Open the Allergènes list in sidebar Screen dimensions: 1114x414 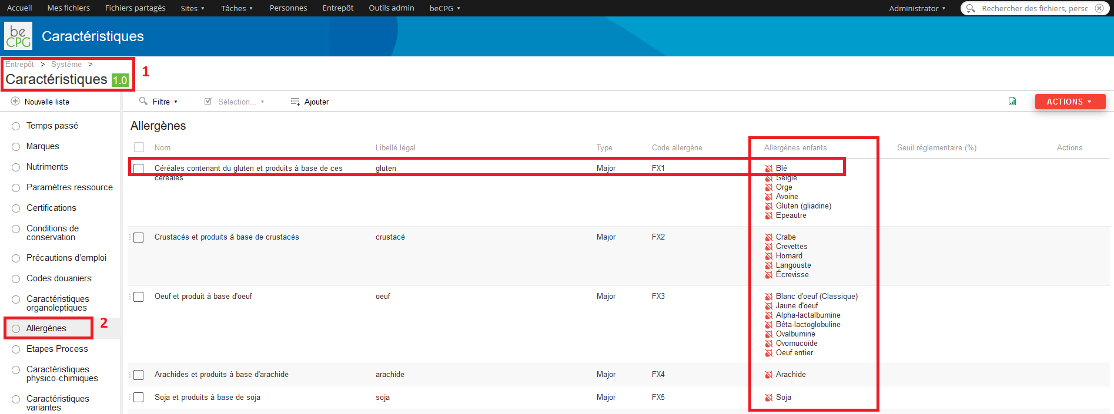pos(46,328)
